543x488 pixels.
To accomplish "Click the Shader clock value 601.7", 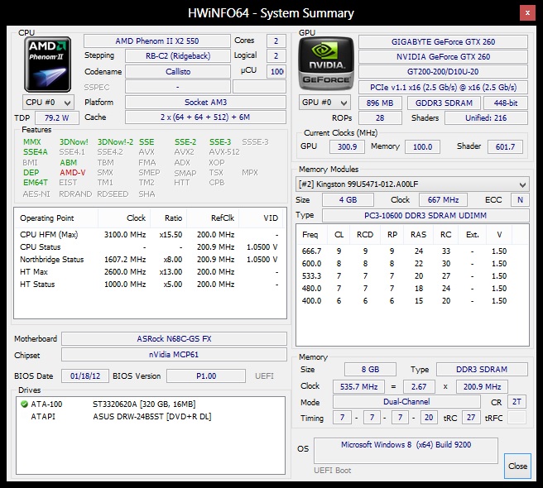I will [x=505, y=146].
